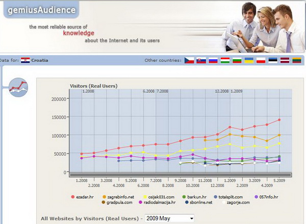Switch to Slovakia via its flag
306x224 pixels.
(201, 60)
